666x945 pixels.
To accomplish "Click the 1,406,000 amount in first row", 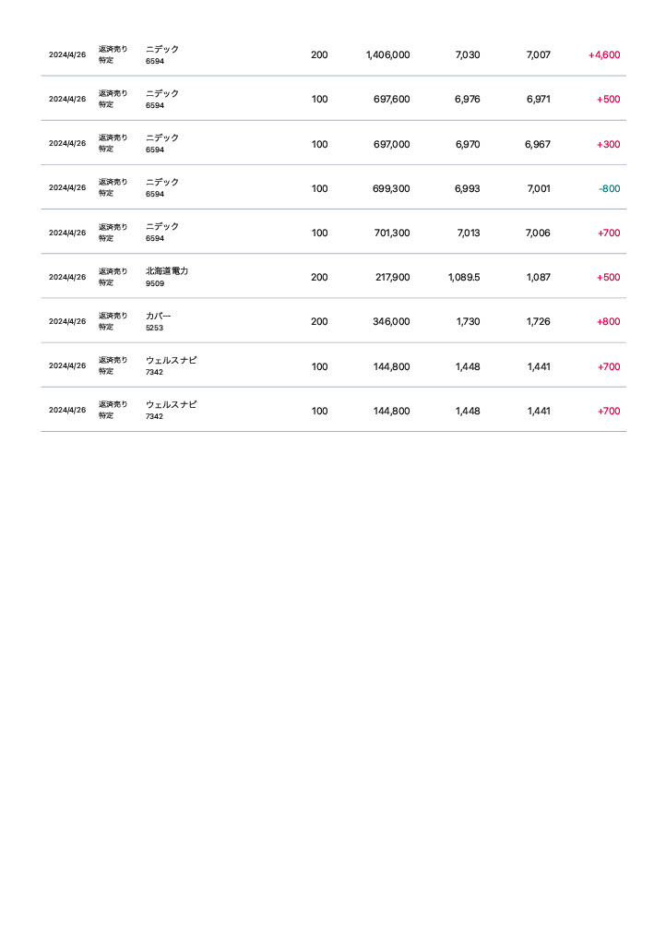I will (387, 54).
